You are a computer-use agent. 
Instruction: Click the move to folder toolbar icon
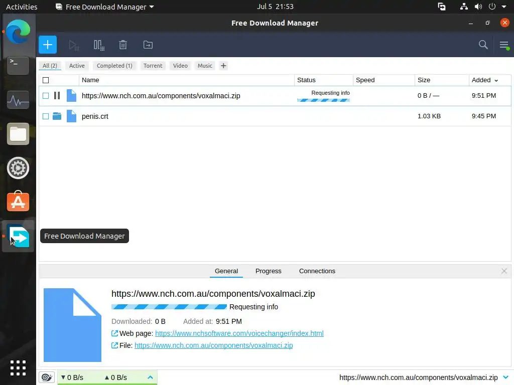148,45
